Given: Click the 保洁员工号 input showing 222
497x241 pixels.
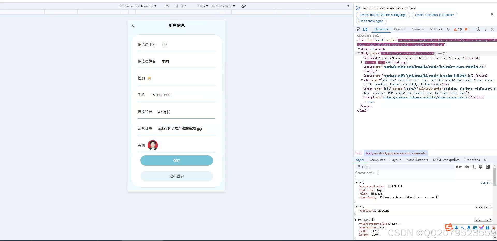Looking at the screenshot, I should click(188, 44).
